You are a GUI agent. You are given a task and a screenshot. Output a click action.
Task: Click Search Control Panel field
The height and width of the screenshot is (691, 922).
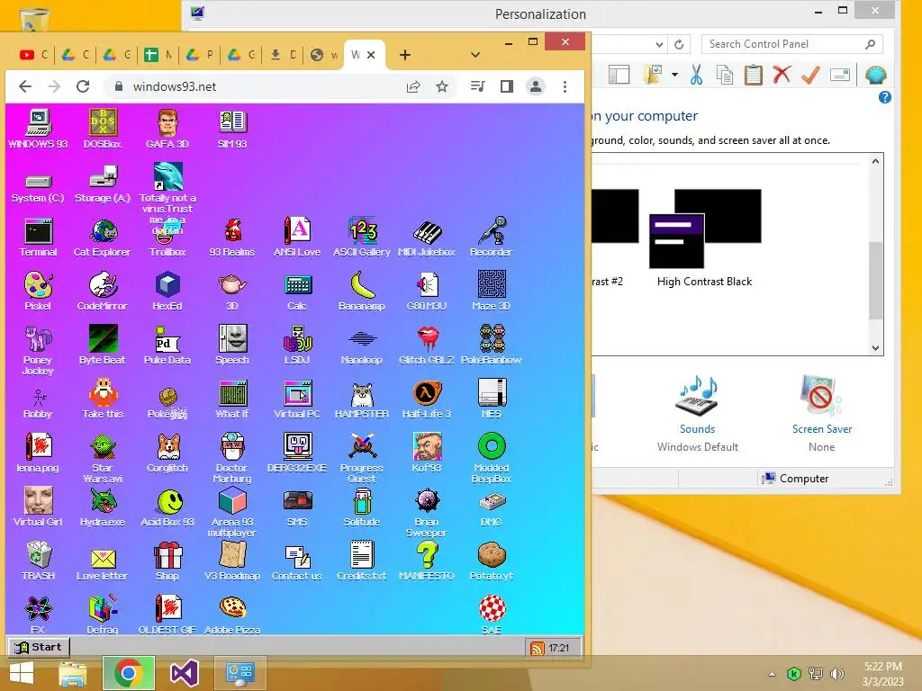(x=792, y=44)
